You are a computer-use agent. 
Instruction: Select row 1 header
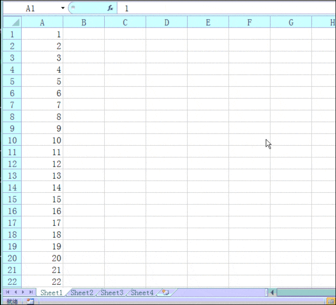pos(12,34)
